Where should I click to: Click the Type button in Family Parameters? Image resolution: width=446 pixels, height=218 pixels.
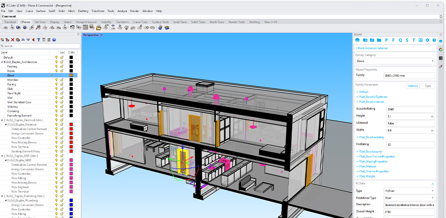(428, 86)
